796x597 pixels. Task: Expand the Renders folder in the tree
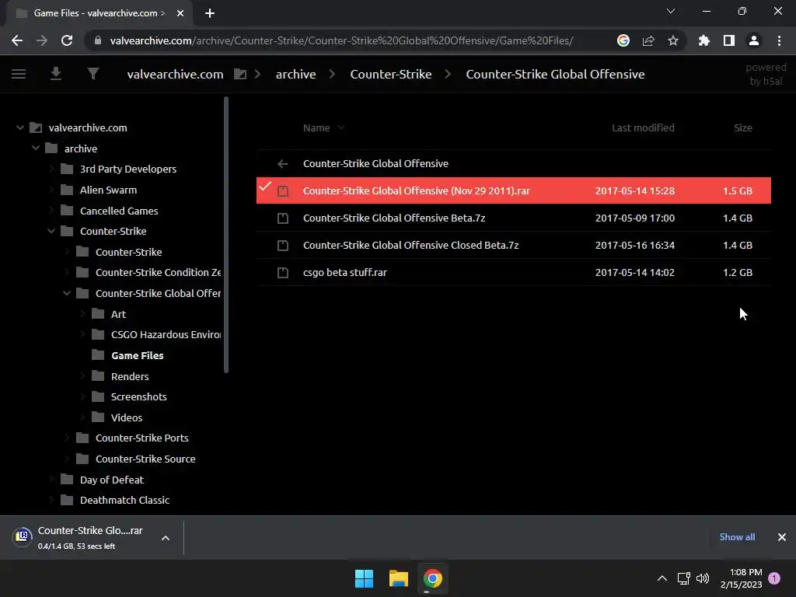82,376
